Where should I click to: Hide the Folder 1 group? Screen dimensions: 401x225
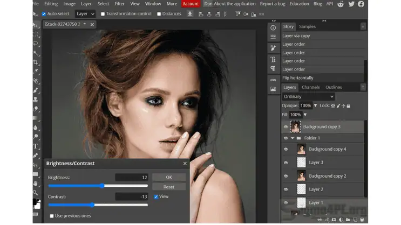[x=286, y=138]
